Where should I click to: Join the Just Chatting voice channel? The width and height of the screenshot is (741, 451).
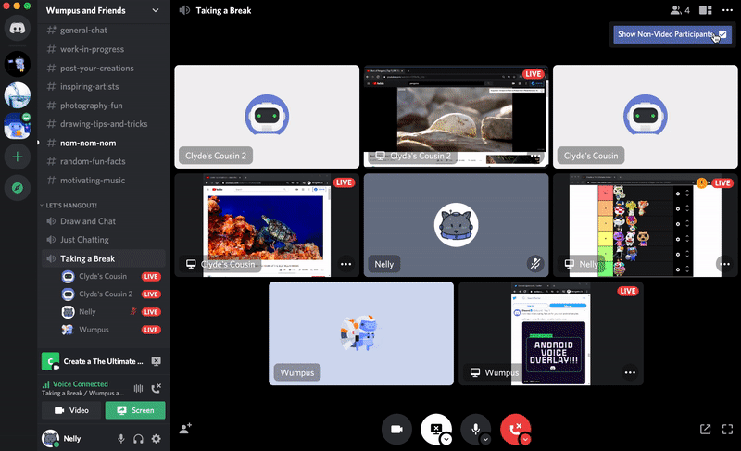(84, 240)
